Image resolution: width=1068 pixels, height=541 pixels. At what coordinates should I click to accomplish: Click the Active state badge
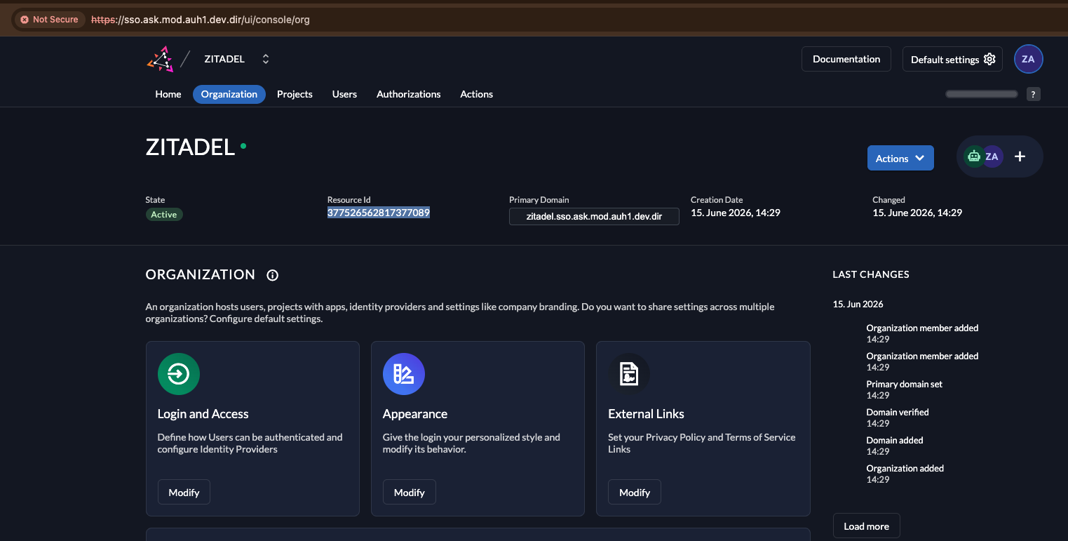164,215
